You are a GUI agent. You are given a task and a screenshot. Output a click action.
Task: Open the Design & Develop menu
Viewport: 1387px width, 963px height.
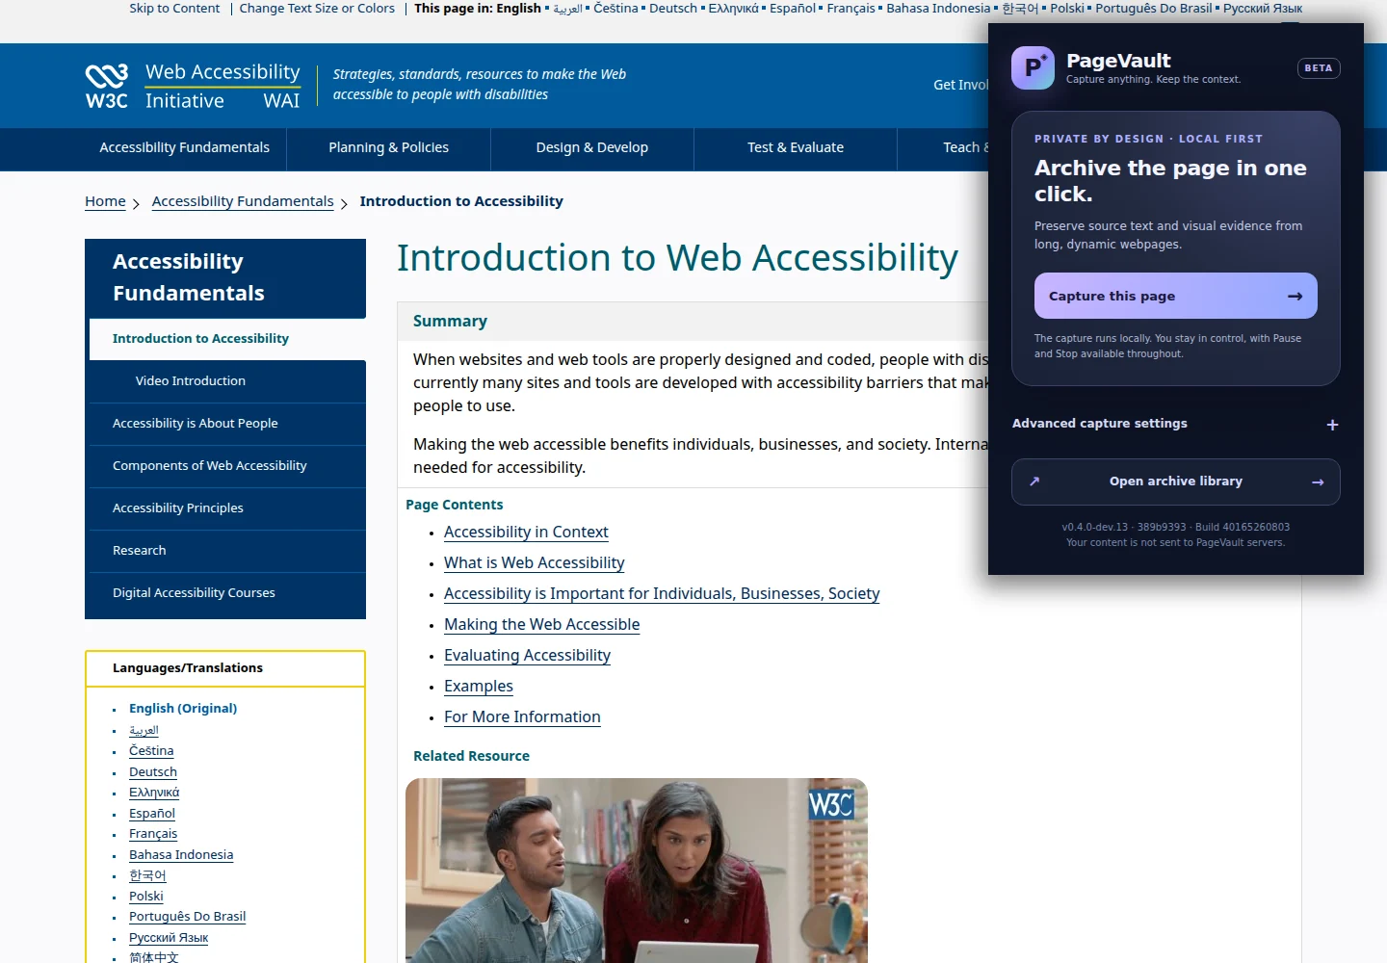point(592,148)
